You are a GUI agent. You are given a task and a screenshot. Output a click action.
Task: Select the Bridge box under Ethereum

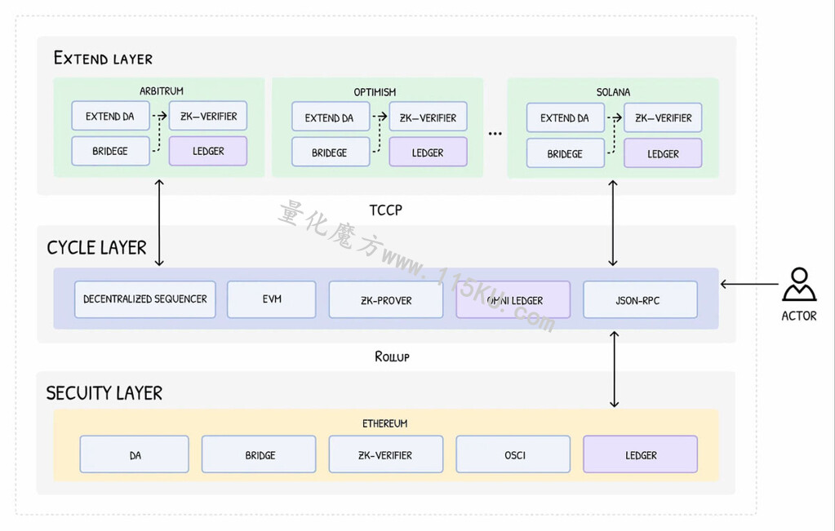point(259,454)
